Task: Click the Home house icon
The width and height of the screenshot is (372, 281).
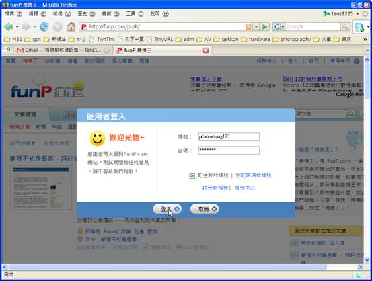Action: [71, 27]
